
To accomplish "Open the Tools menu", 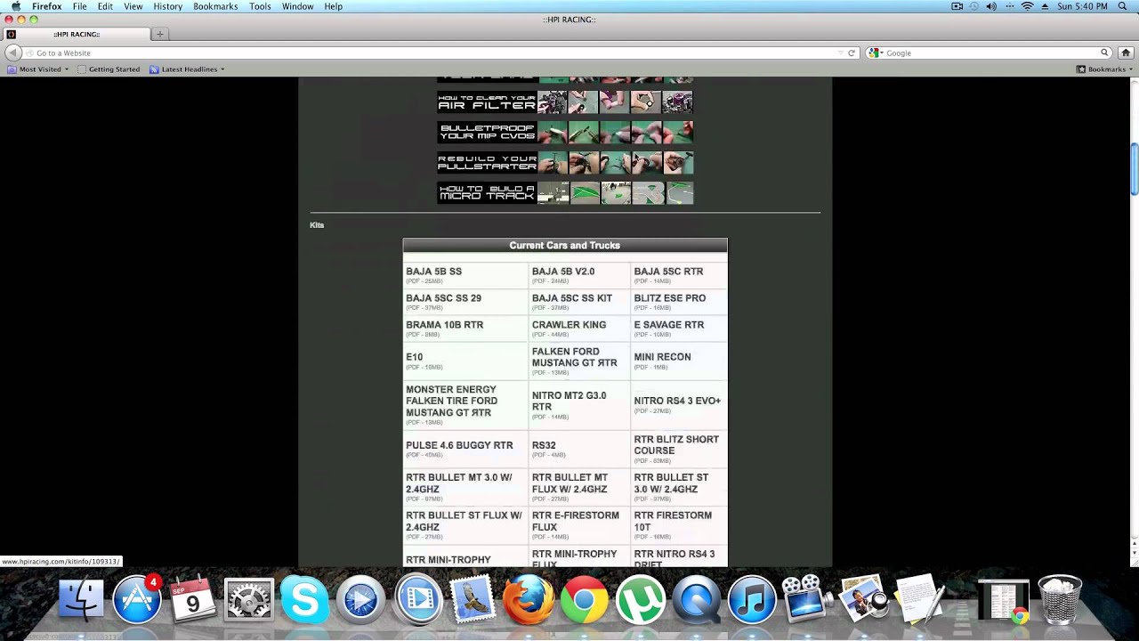I will 260,6.
